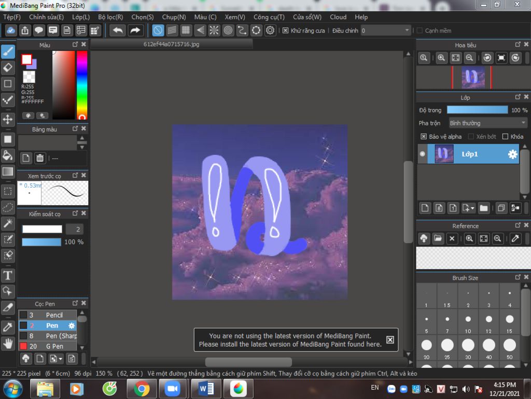Pick the Reference panel eyedropper

[515, 238]
